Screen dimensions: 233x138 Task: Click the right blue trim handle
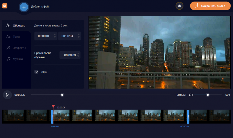pos(188,117)
